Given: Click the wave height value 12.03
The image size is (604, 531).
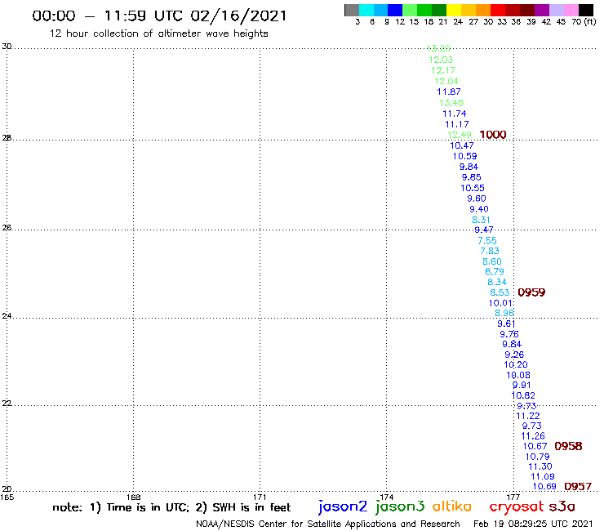Looking at the screenshot, I should coord(441,60).
